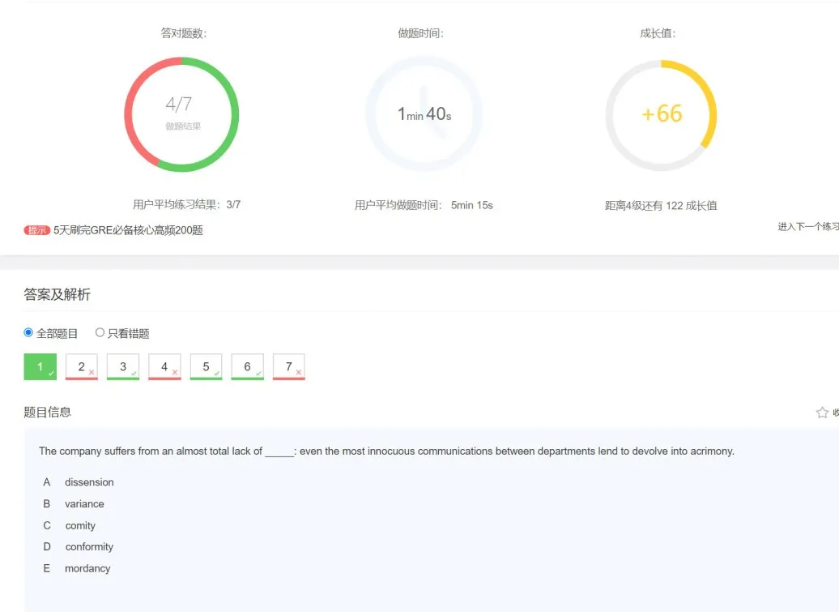Screen dimensions: 839x612
Task: Show question 6 analysis
Action: point(247,367)
